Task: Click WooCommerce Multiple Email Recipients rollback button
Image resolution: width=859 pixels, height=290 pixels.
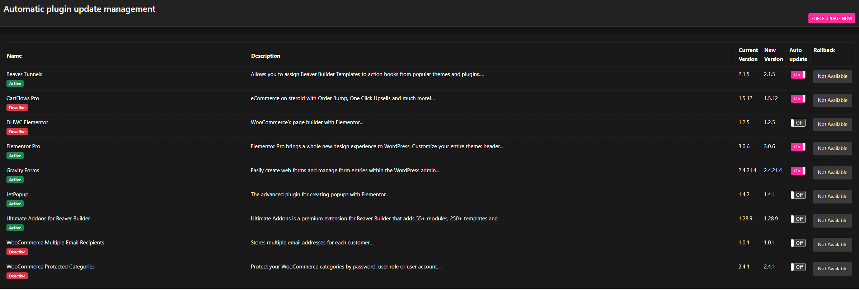Action: [832, 245]
